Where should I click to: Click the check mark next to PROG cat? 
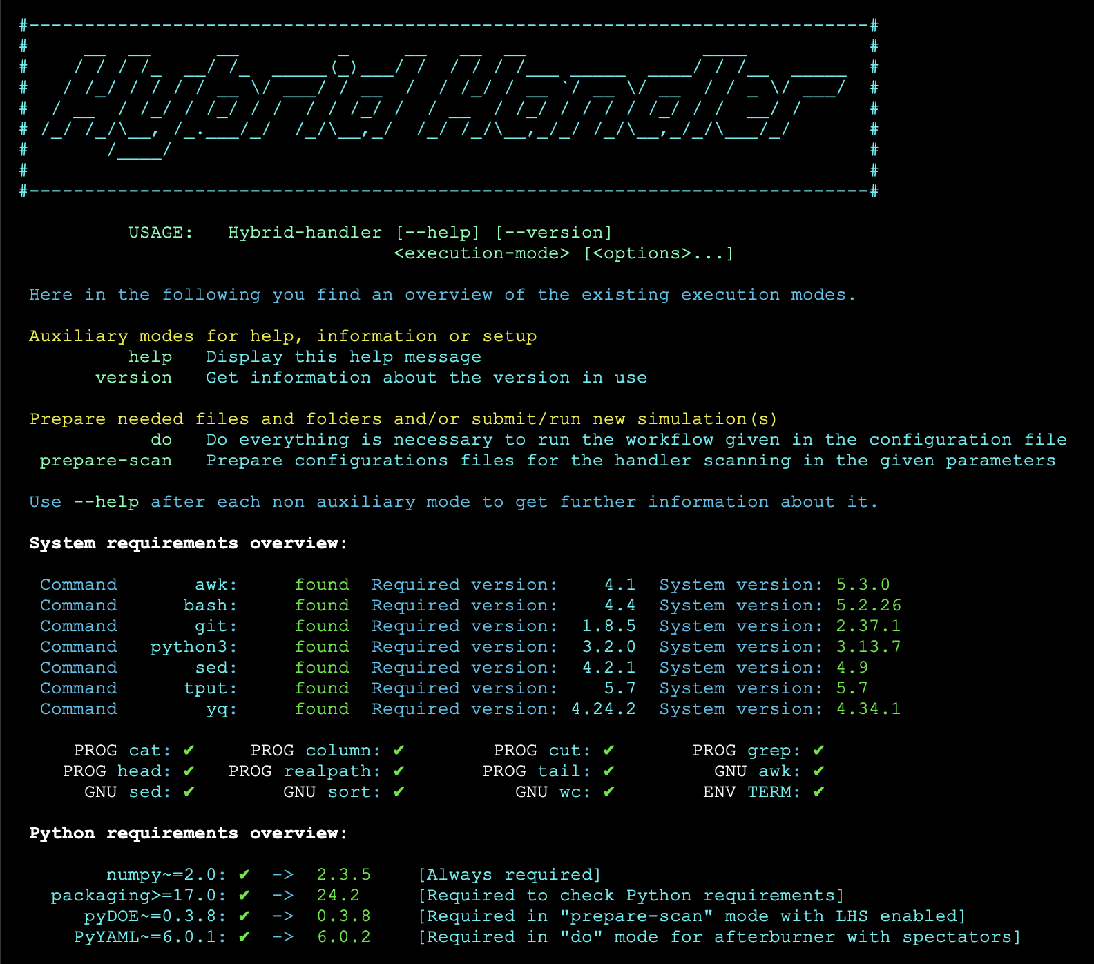[x=189, y=750]
